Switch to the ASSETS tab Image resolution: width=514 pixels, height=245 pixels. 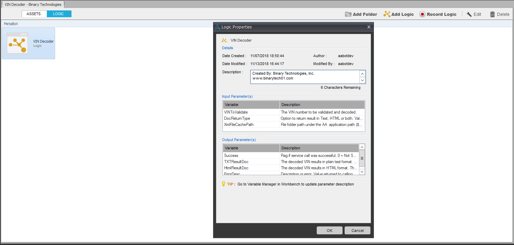coord(34,14)
